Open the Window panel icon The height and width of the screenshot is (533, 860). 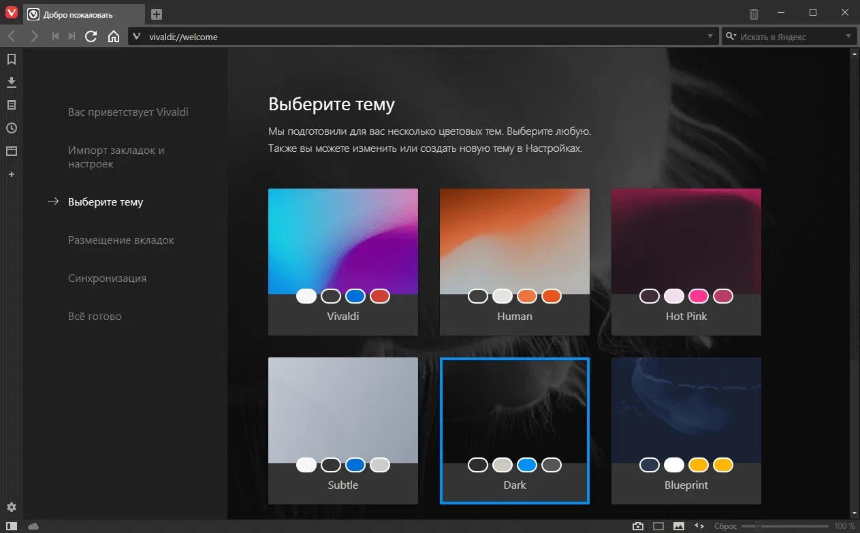click(x=11, y=151)
